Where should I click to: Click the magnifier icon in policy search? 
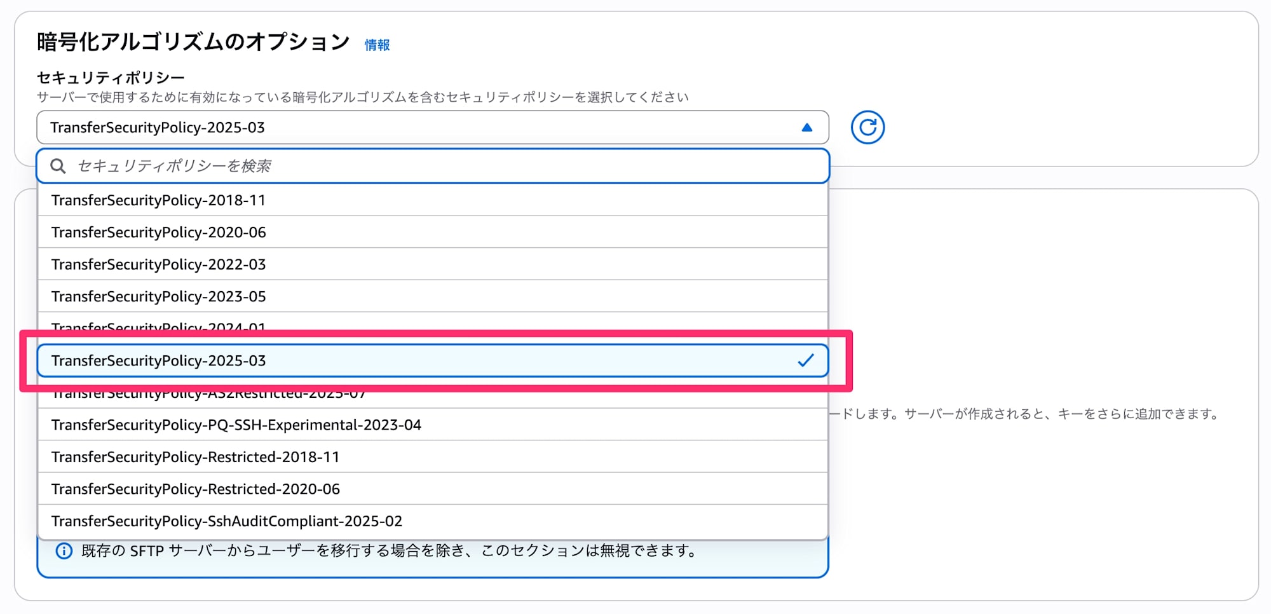tap(58, 166)
